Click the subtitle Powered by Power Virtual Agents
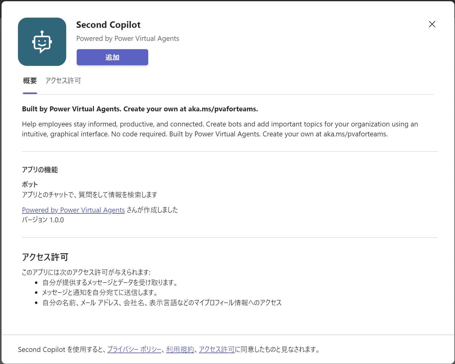Viewport: 455px width, 364px height. 128,38
